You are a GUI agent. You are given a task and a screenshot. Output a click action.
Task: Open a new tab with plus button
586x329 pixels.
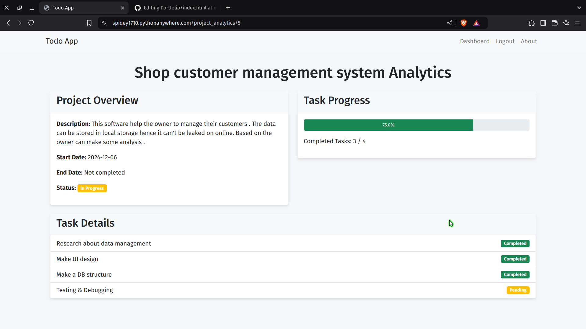tap(228, 8)
